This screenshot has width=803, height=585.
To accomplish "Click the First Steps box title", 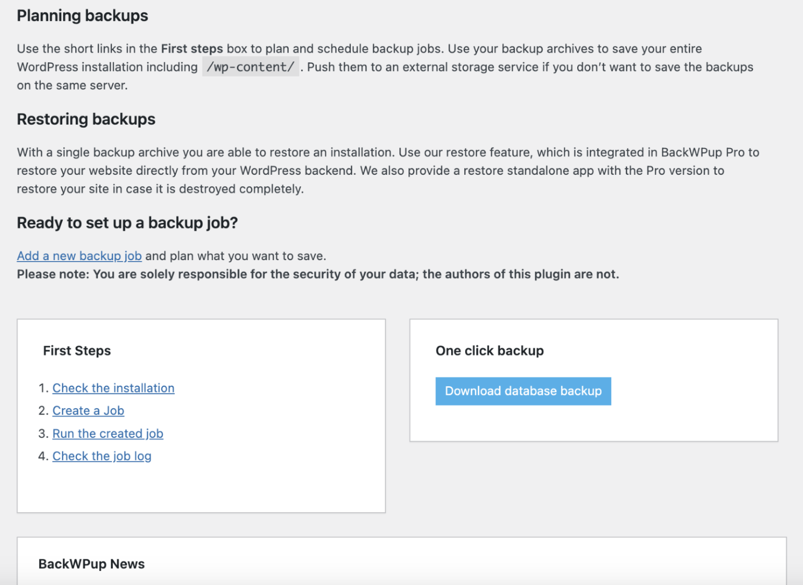I will (x=76, y=351).
